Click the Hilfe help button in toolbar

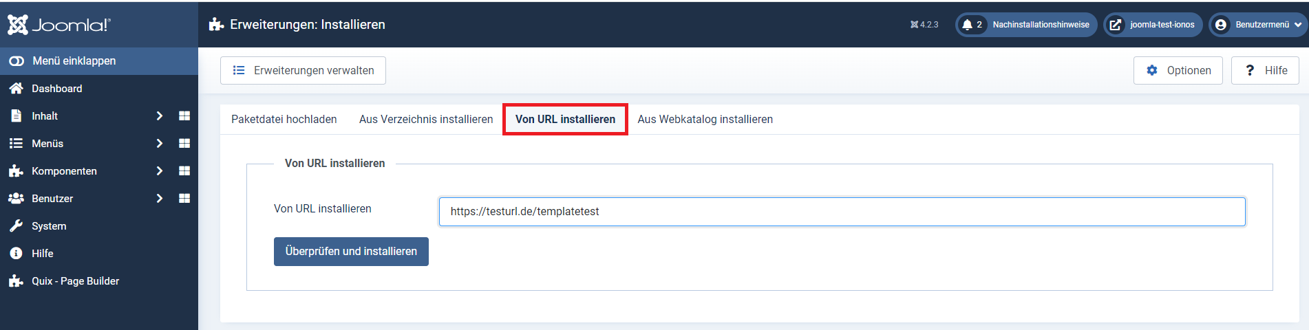click(1265, 70)
